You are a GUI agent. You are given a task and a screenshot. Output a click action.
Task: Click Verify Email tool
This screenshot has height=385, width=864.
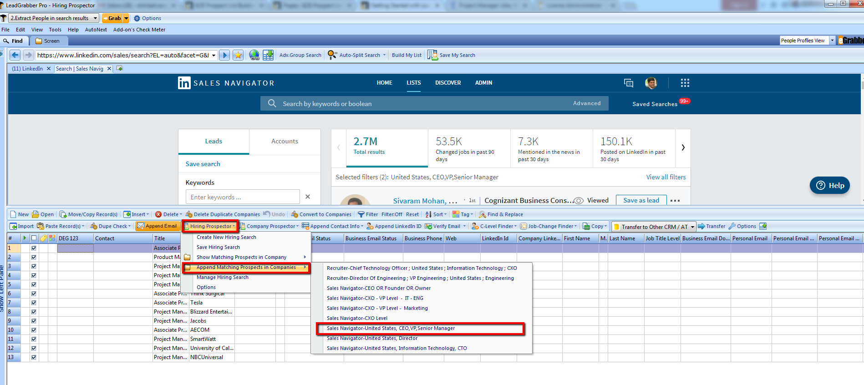pyautogui.click(x=442, y=226)
